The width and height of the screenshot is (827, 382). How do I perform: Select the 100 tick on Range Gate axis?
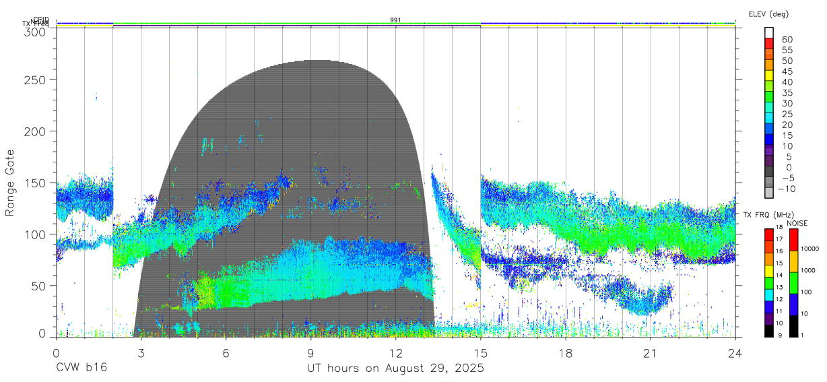(x=35, y=234)
